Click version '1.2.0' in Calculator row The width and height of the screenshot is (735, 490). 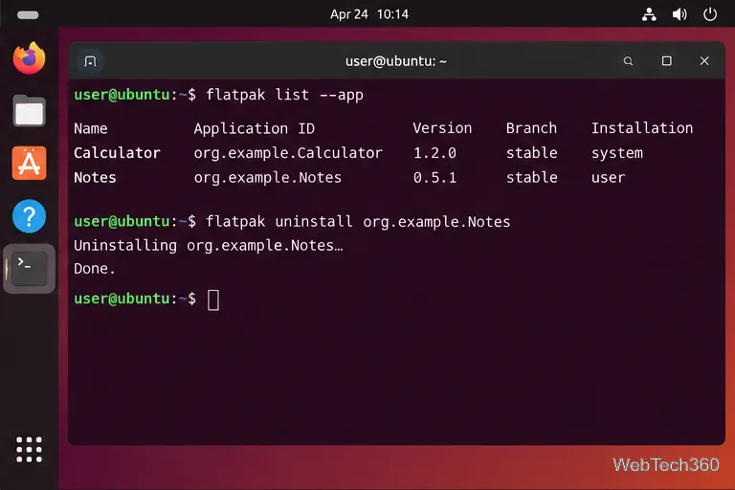434,153
